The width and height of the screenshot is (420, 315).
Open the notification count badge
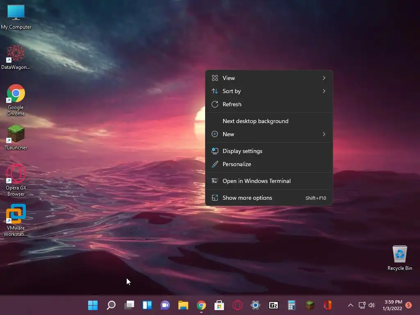[x=409, y=305]
